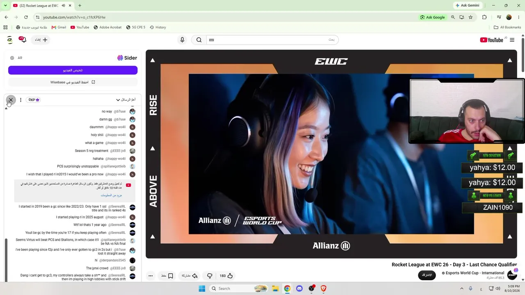Open the YouTube account avatar menu
The height and width of the screenshot is (295, 525).
click(10, 40)
